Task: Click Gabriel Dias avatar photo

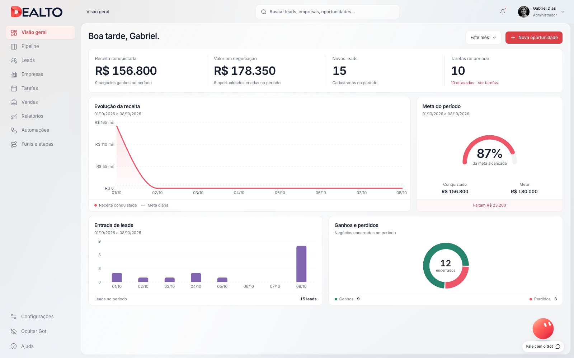Action: click(x=523, y=12)
